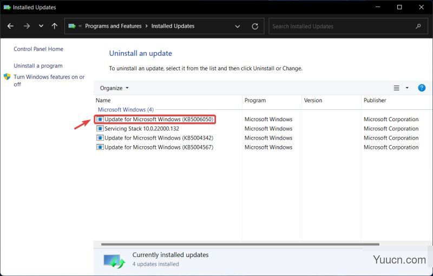
Task: Open help with the blue question mark
Action: pos(422,88)
